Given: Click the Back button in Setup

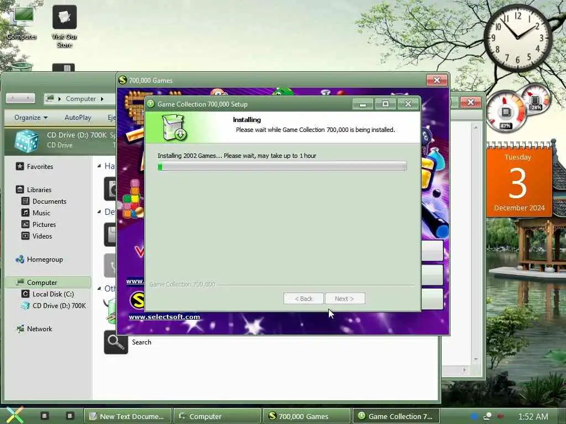Looking at the screenshot, I should pos(303,299).
